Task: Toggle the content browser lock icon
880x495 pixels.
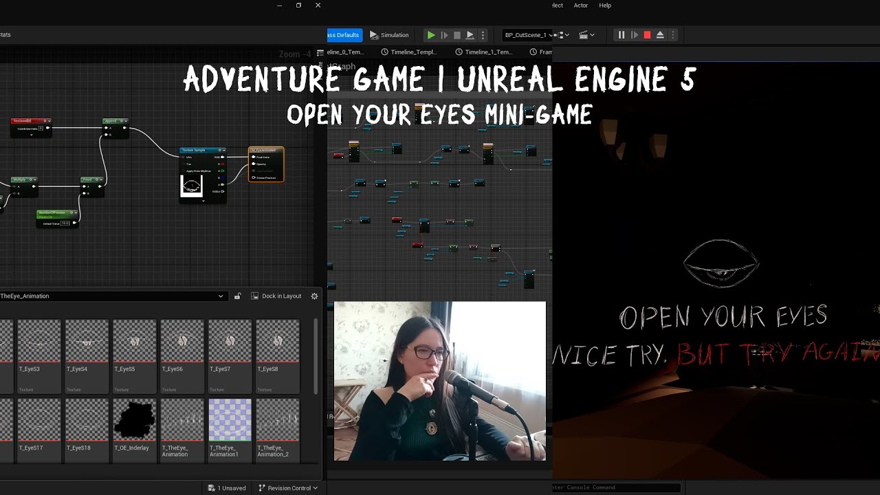Action: pos(238,296)
